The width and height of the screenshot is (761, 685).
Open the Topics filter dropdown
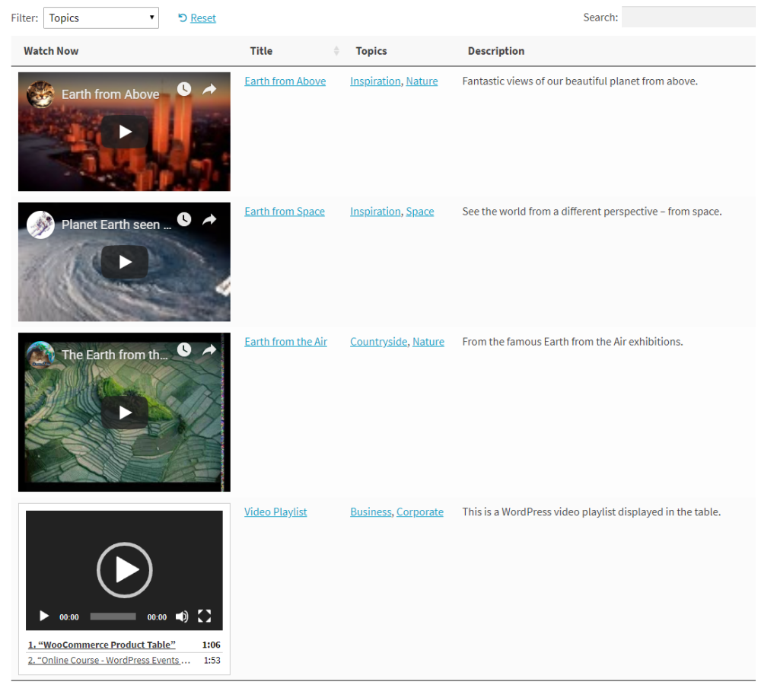point(101,18)
